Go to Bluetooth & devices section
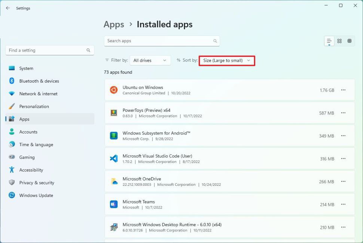Screen dimensions: 363x243 (x=39, y=81)
